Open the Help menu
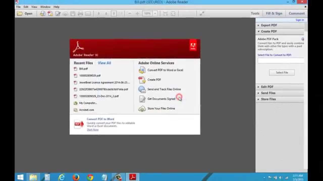The image size is (323, 181). pyautogui.click(x=57, y=7)
